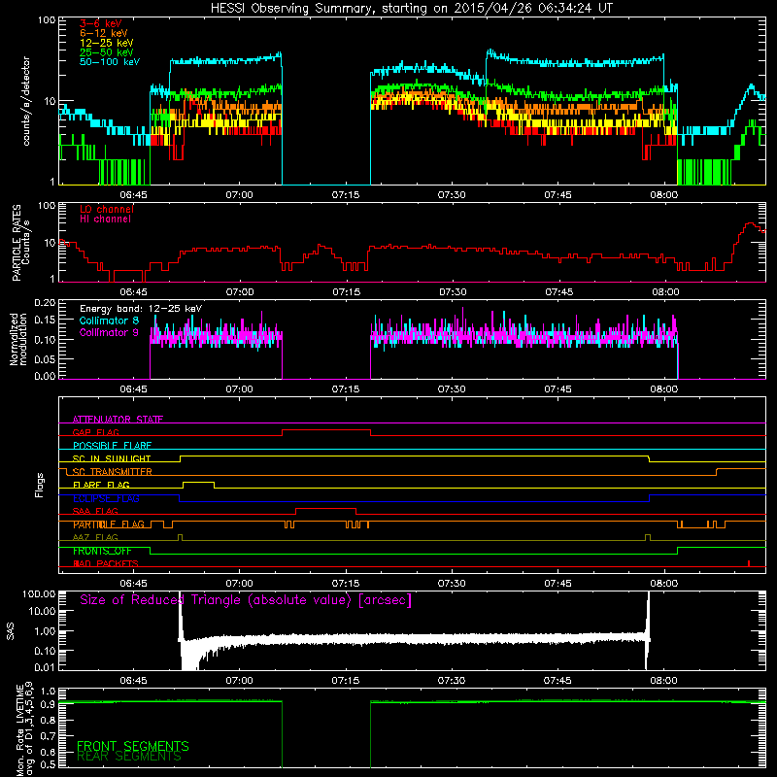
Task: Select the Collimator 9 legend entry
Action: tap(109, 332)
